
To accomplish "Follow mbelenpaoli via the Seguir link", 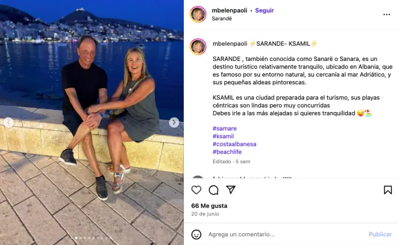I will click(264, 10).
